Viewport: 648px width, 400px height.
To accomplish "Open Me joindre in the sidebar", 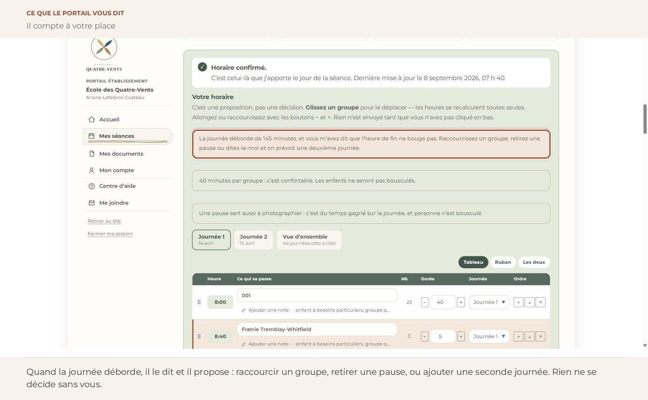I will (x=128, y=203).
